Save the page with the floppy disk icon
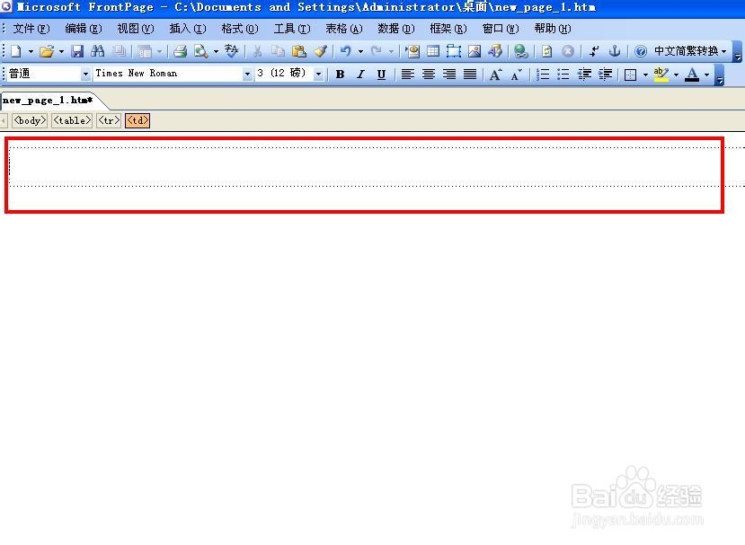Viewport: 745px width, 545px height. 77,51
